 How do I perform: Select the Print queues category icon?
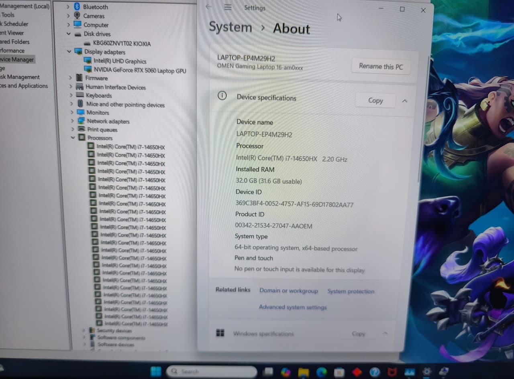coord(82,129)
